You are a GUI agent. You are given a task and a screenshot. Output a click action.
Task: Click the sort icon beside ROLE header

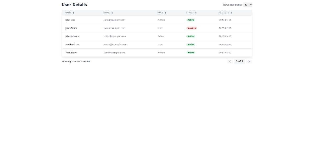coord(165,12)
